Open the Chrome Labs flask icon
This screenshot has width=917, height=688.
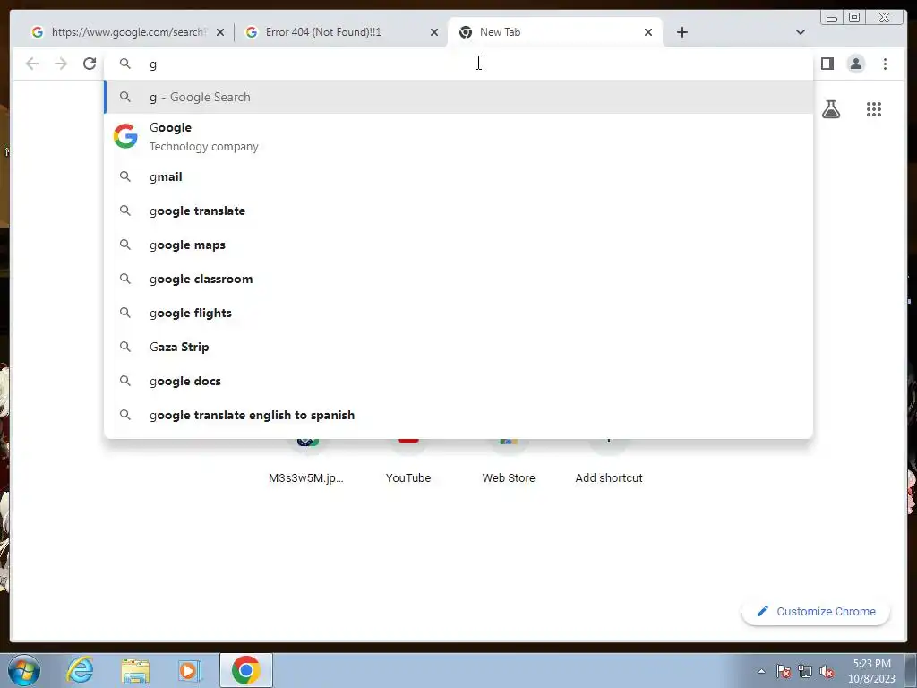tap(830, 109)
